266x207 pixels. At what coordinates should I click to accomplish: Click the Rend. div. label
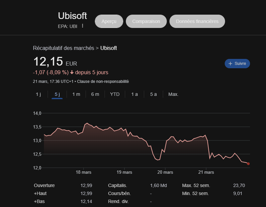(x=118, y=201)
